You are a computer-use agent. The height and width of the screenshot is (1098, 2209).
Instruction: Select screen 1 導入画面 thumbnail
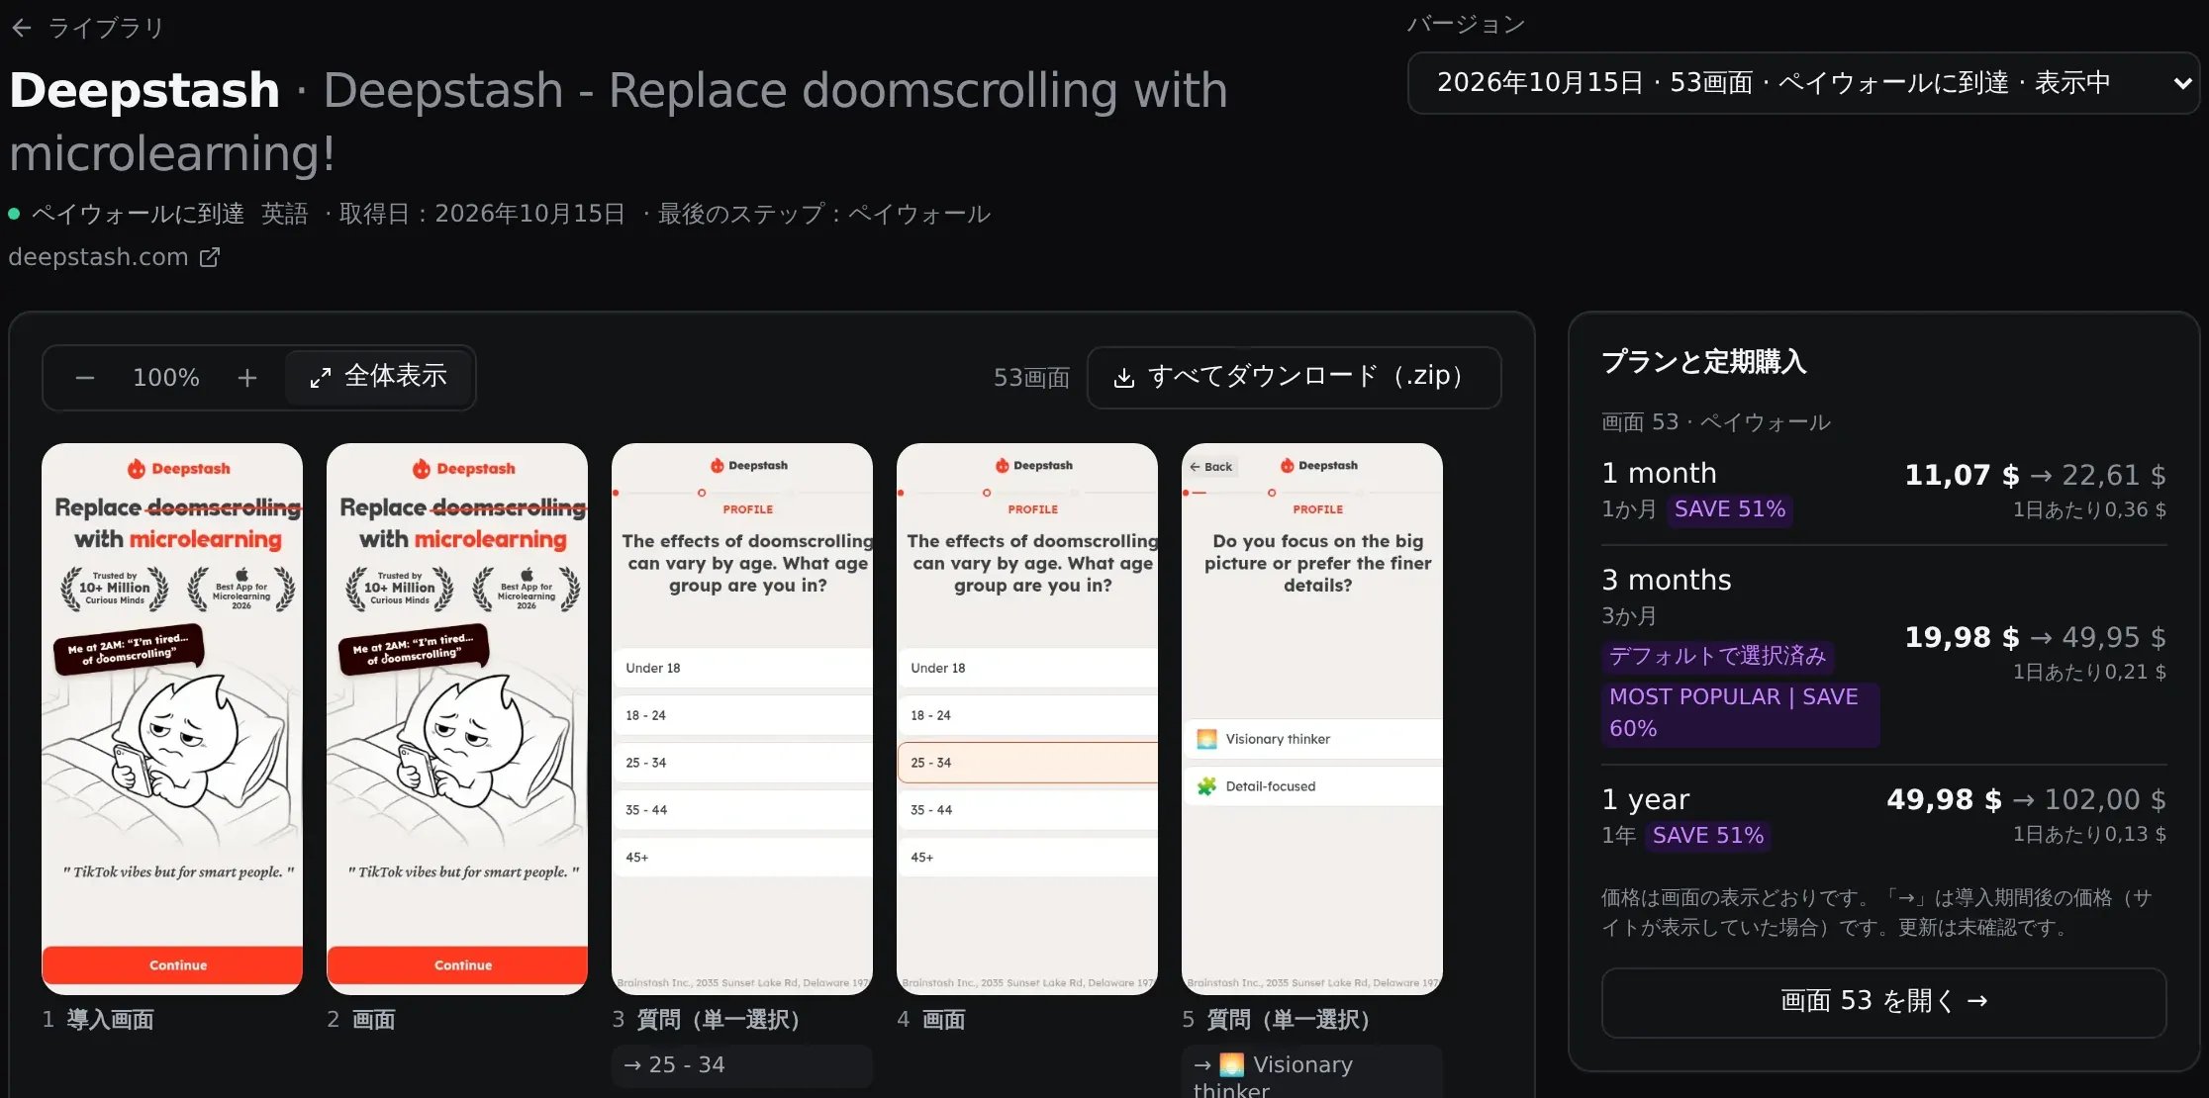click(x=172, y=718)
